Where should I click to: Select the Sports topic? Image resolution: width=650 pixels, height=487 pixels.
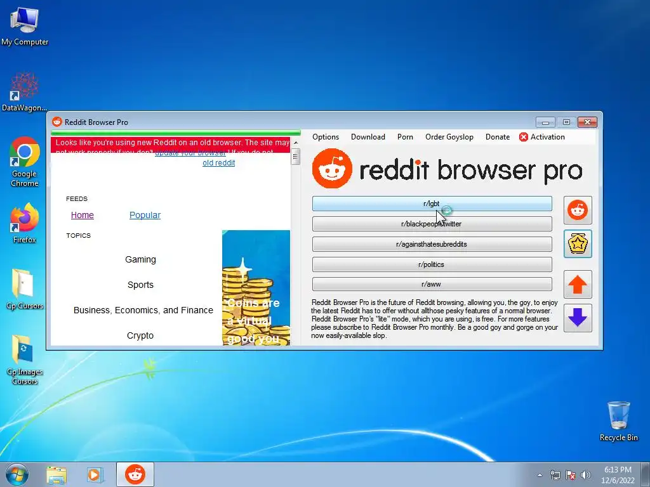click(x=140, y=285)
